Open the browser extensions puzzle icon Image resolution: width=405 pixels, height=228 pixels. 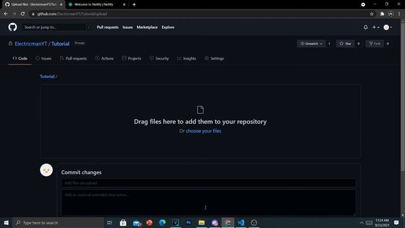click(382, 14)
